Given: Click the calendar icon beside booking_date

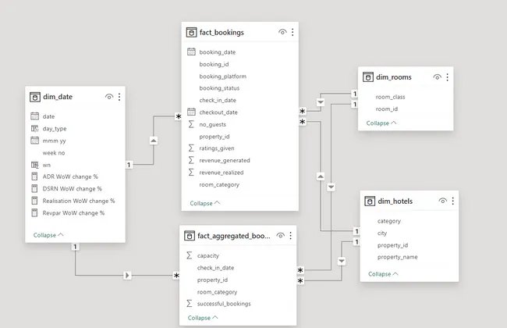Looking at the screenshot, I should click(191, 52).
